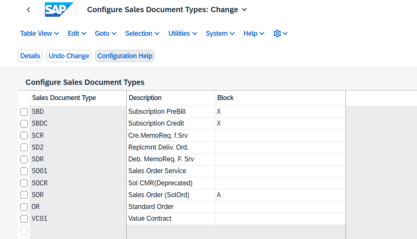Image resolution: width=417 pixels, height=239 pixels.
Task: Expand the Goto menu
Action: tap(105, 33)
